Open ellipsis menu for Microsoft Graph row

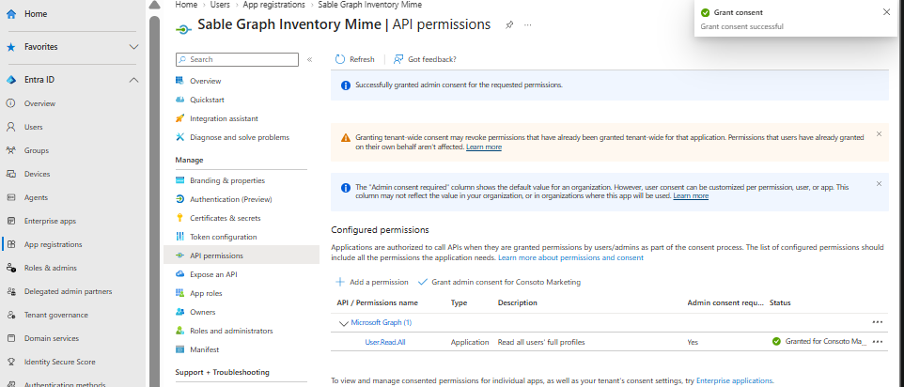[x=878, y=322]
